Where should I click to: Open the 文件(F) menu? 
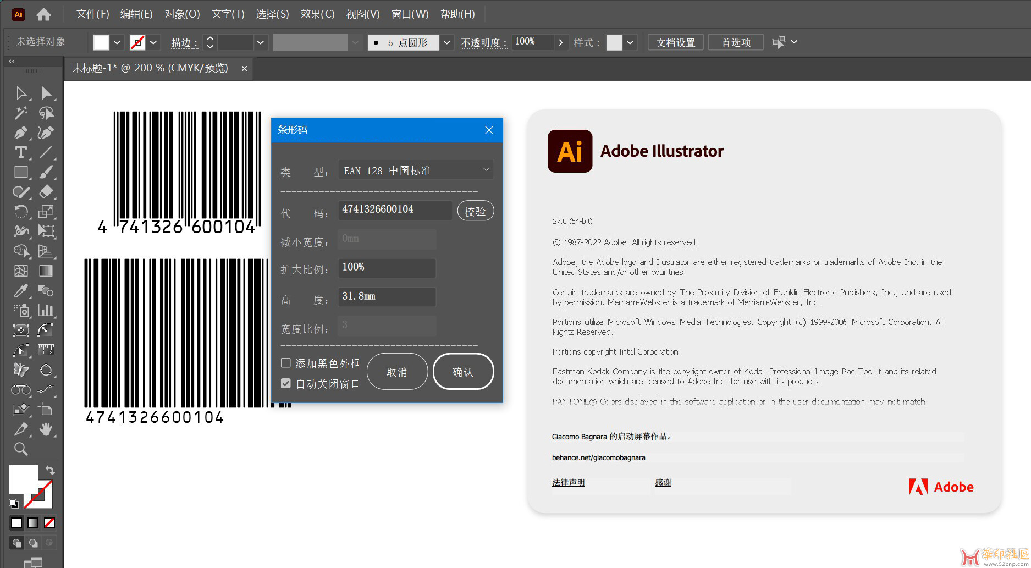pyautogui.click(x=92, y=14)
